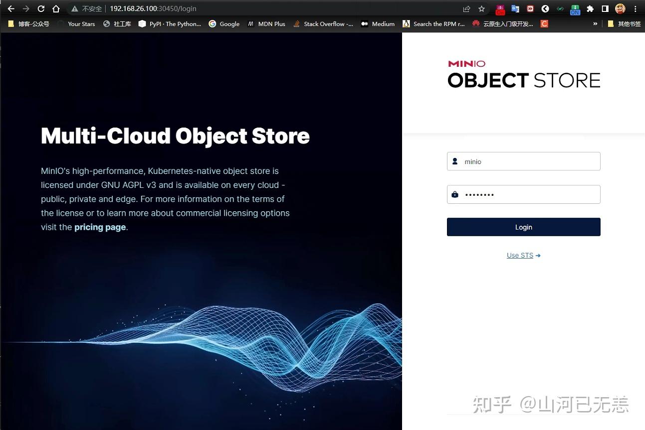645x430 pixels.
Task: Expand hidden bookmarks chevron
Action: click(x=595, y=24)
